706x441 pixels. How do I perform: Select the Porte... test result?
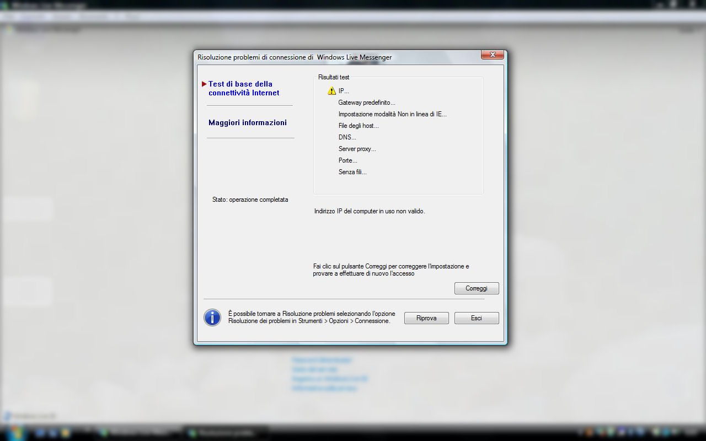(x=347, y=160)
